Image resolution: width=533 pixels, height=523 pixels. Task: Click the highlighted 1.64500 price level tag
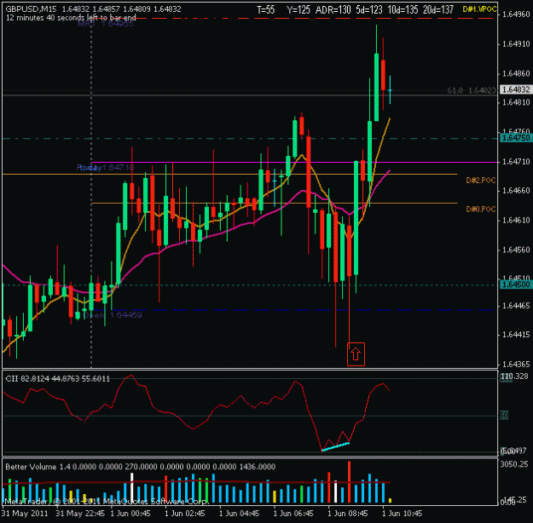pos(516,284)
